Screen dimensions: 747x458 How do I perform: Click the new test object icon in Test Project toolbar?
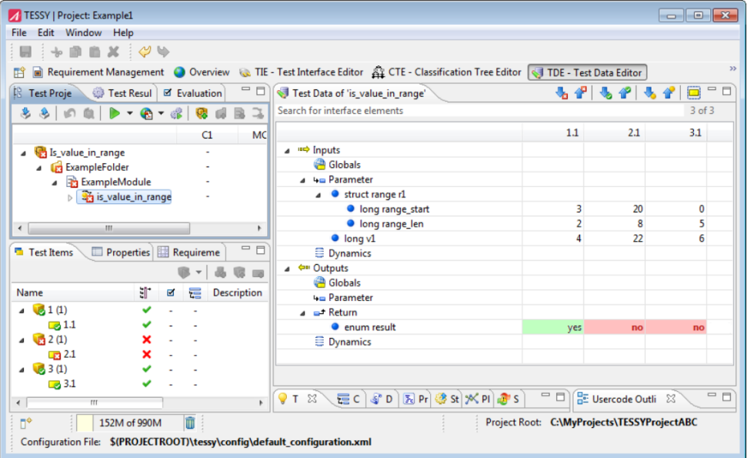(202, 114)
